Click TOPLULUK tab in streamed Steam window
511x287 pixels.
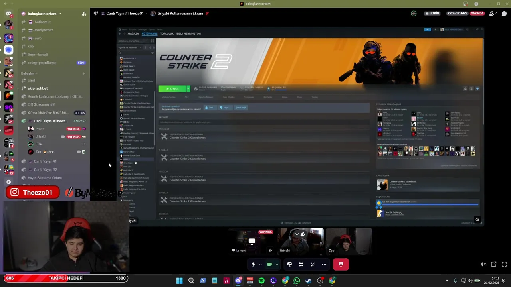click(167, 33)
